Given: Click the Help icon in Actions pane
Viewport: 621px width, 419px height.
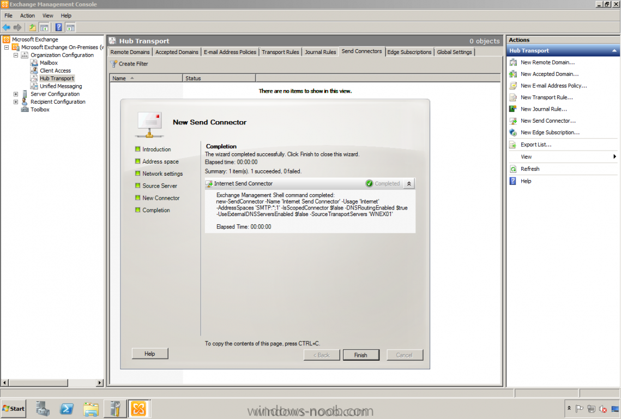Looking at the screenshot, I should click(x=513, y=181).
